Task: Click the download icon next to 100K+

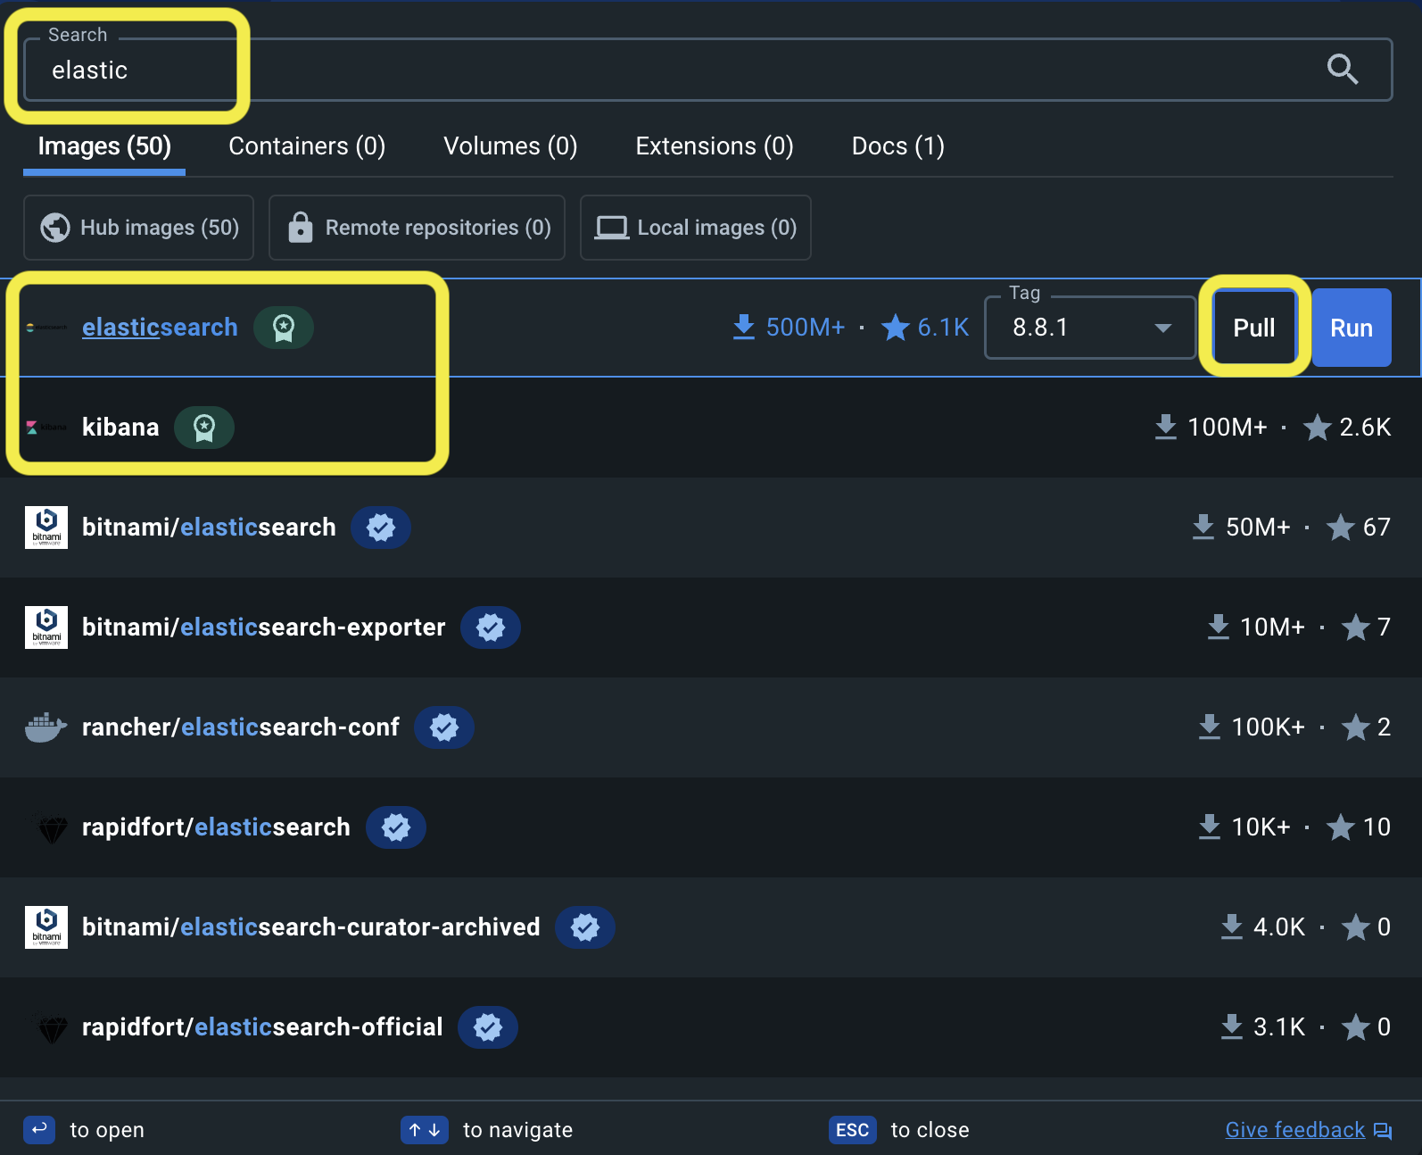Action: [1209, 727]
